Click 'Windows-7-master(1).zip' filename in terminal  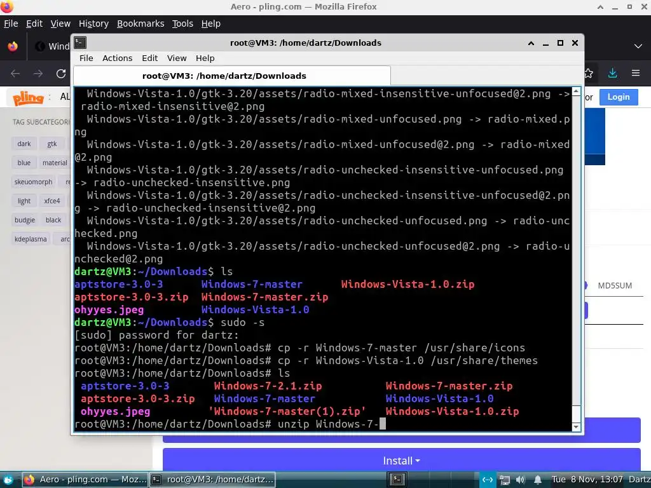tap(287, 411)
